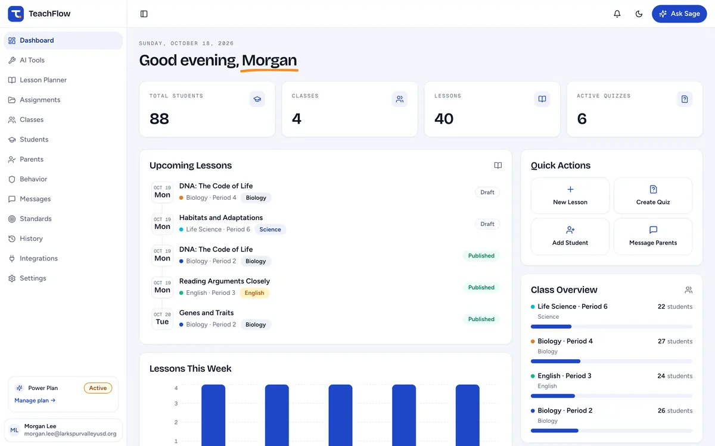This screenshot has height=446, width=715.
Task: Click Biology Period 4 progress bar
Action: tap(611, 361)
